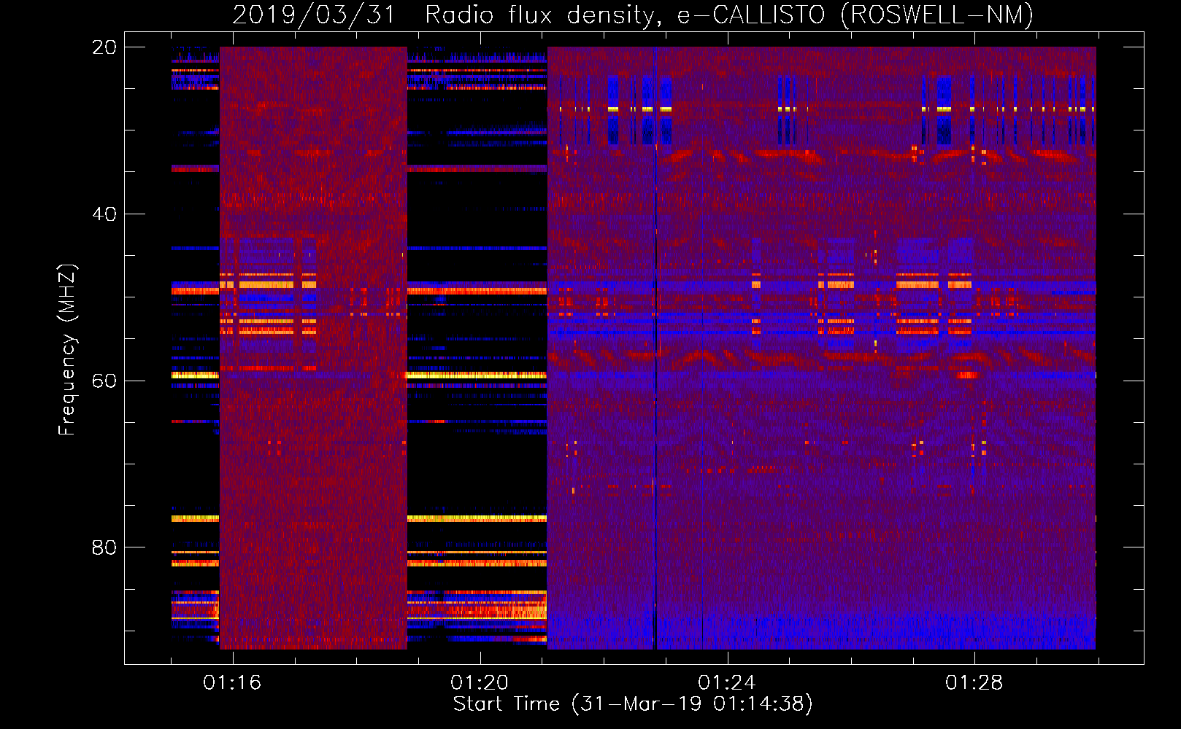Click the 01:28 time tick label
Viewport: 1181px width, 729px height.
(974, 683)
